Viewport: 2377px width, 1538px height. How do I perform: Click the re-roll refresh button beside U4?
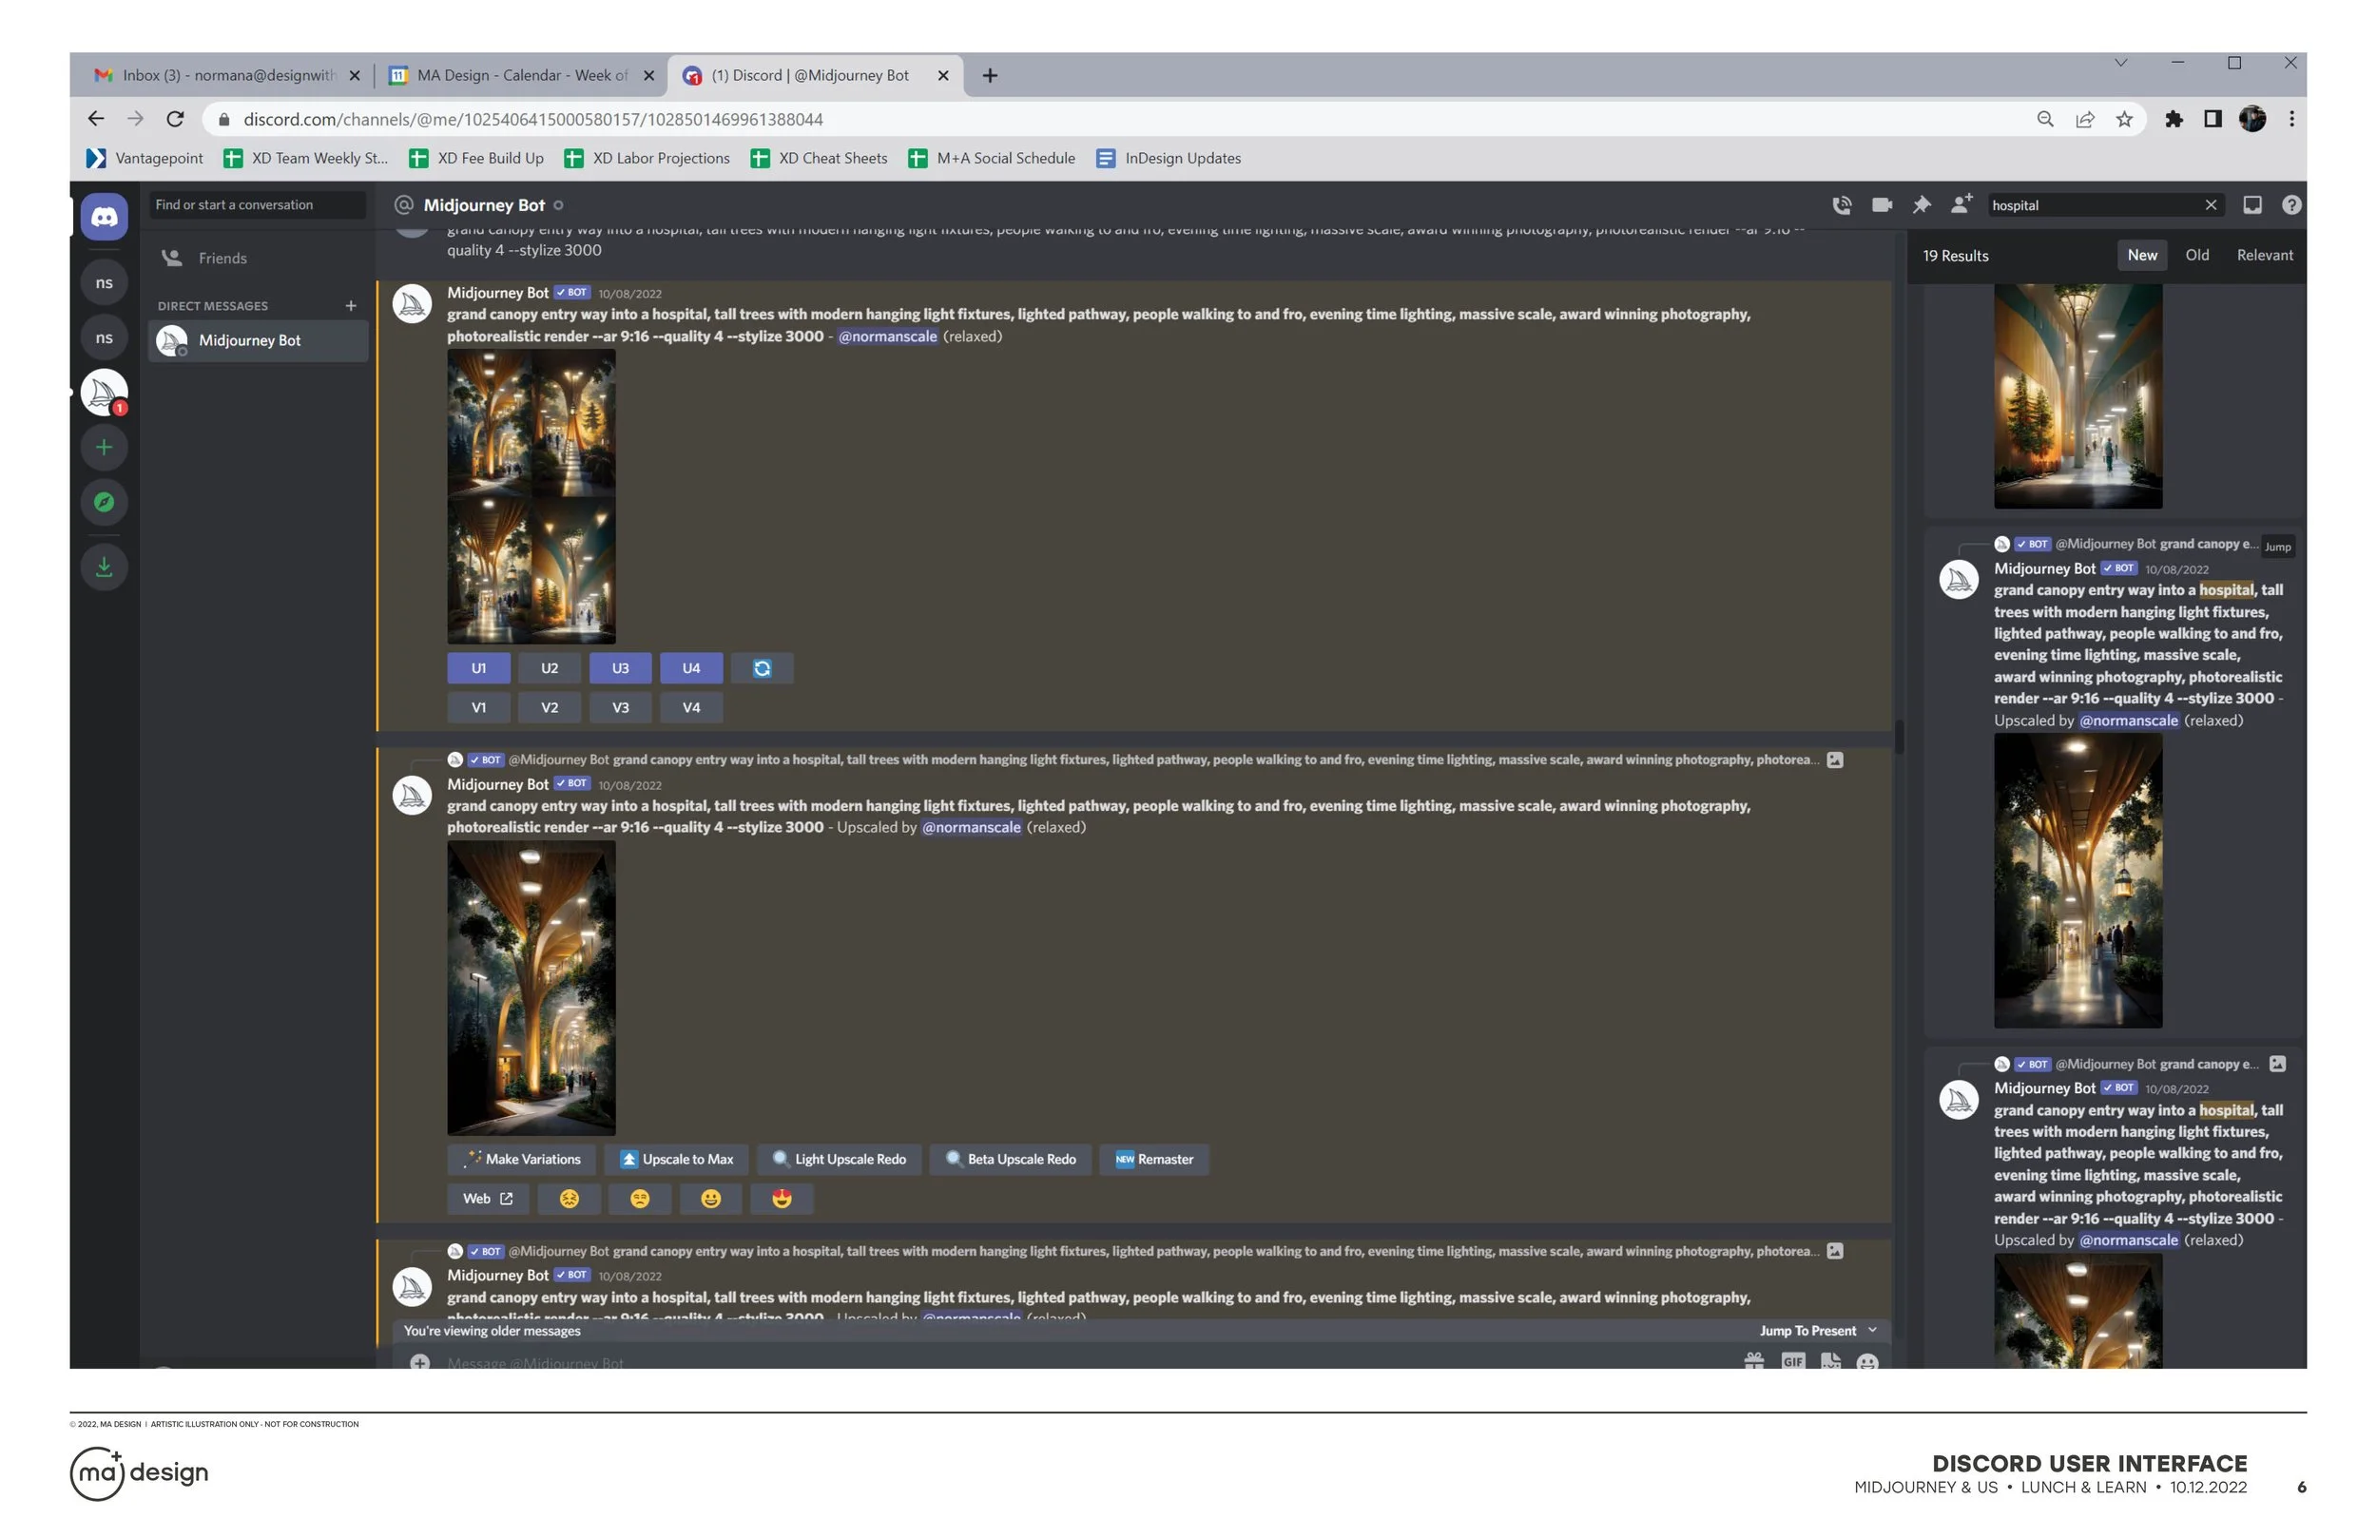(762, 668)
